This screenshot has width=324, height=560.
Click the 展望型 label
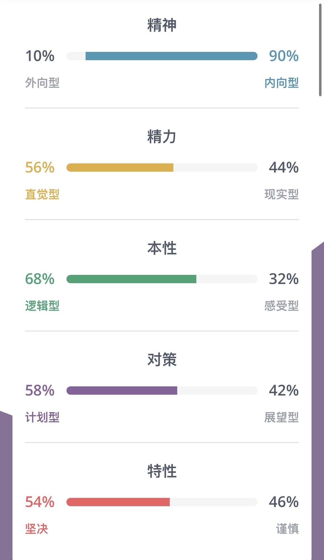[x=282, y=417]
